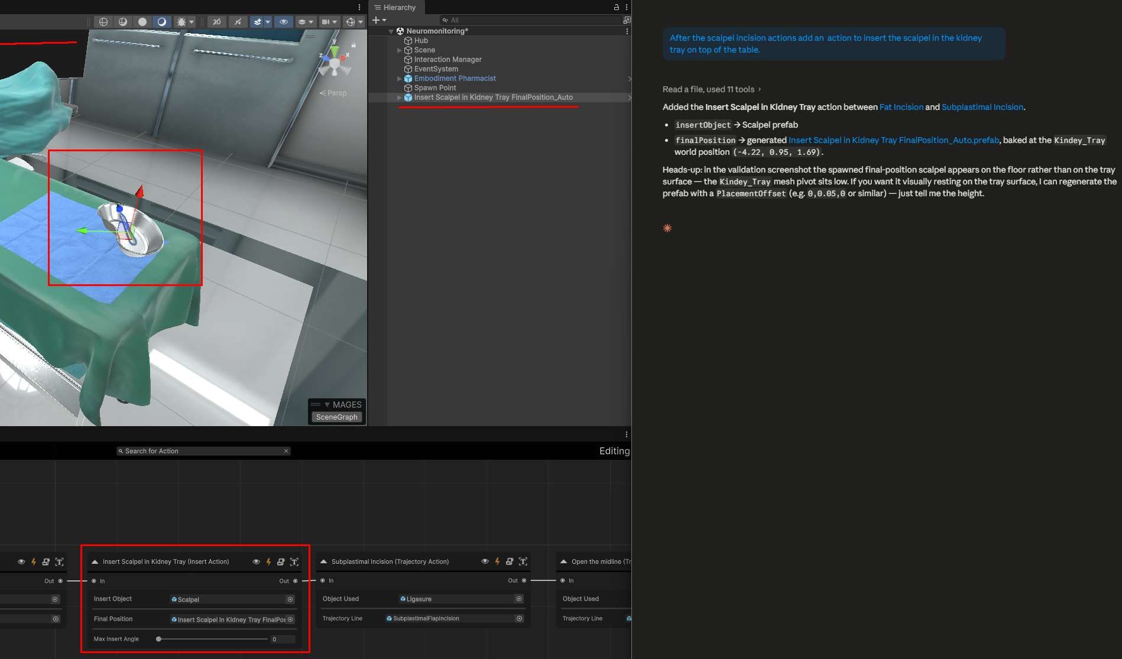Screen dimensions: 1122x659
Task: Open the Hierarchy panel three-dot menu
Action: click(627, 7)
